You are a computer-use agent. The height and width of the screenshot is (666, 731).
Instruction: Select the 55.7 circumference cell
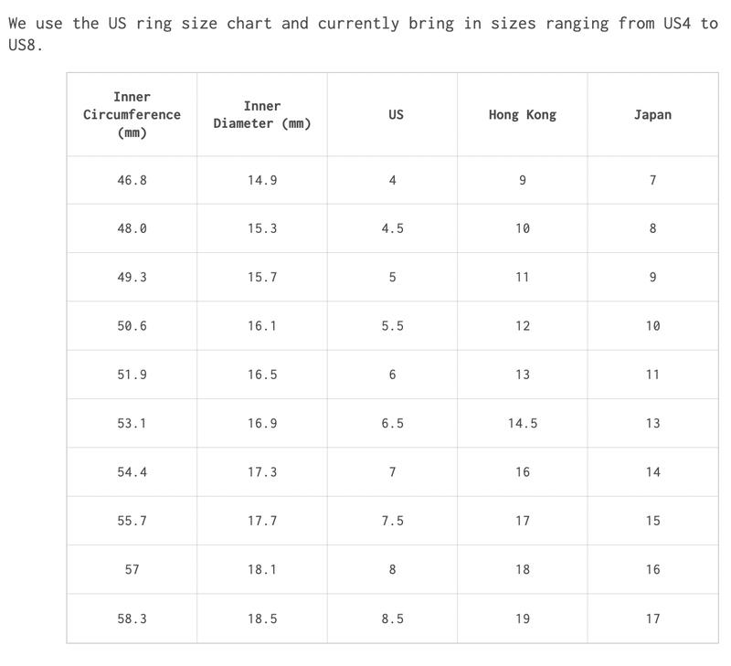pos(132,521)
